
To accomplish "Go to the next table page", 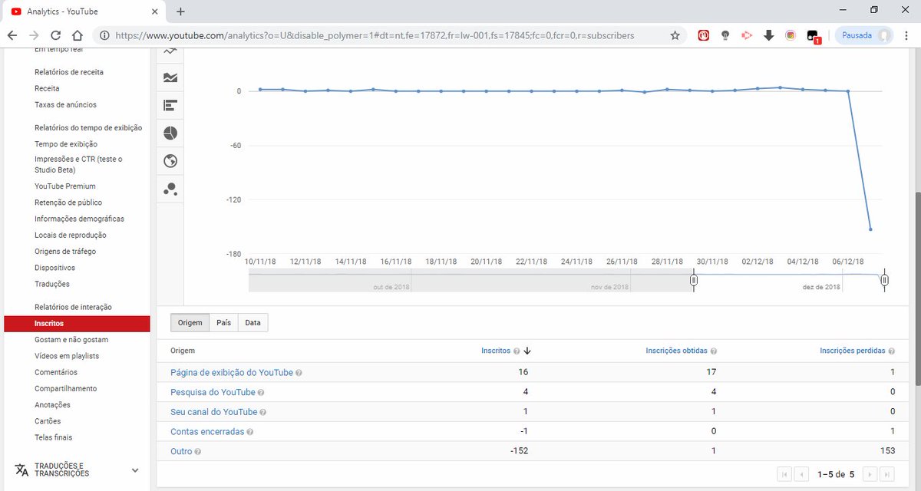I will pos(870,474).
